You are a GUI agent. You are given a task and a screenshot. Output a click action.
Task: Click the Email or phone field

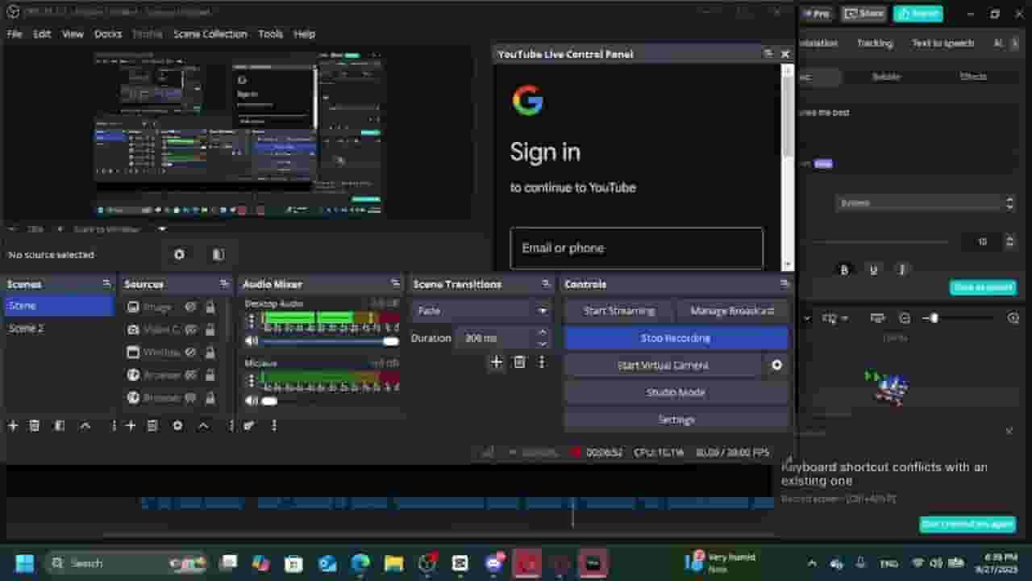(x=636, y=248)
